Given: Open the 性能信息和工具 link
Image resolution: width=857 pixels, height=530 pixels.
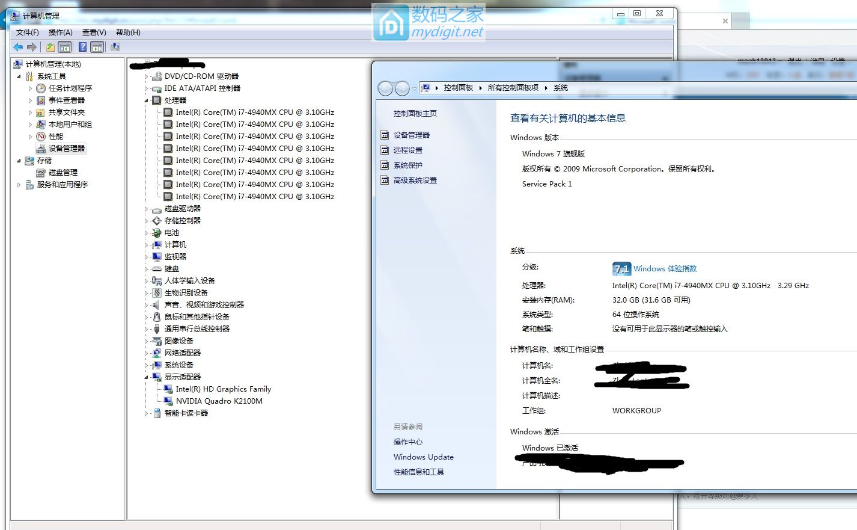Looking at the screenshot, I should [419, 472].
